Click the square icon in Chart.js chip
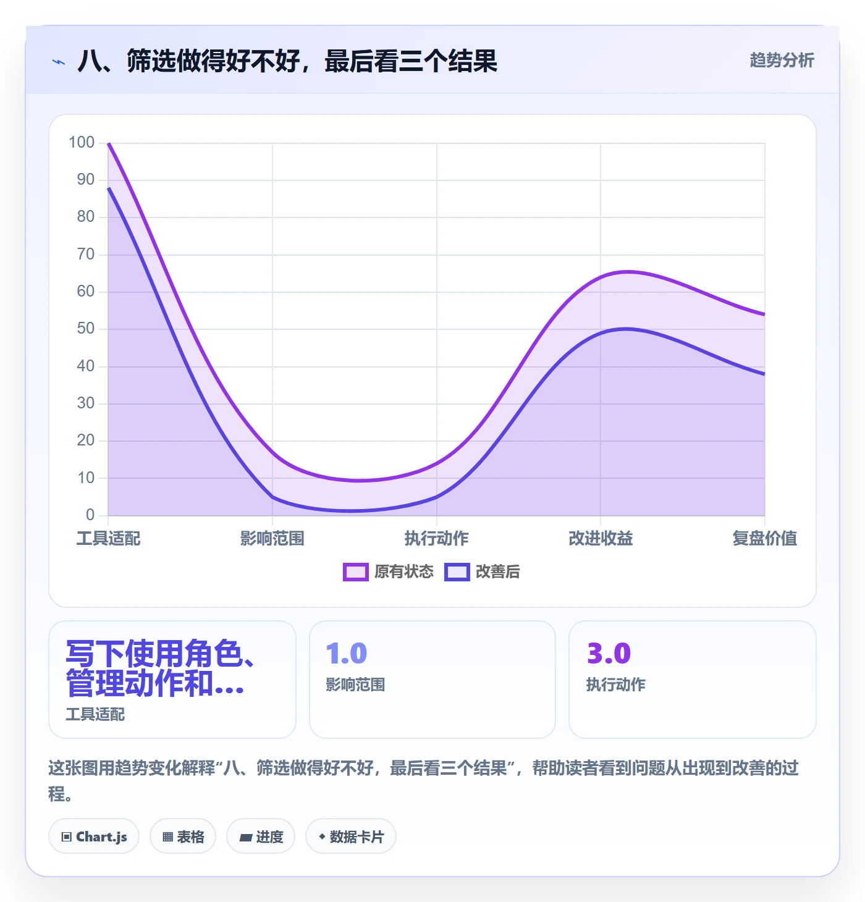Viewport: 865px width, 902px height. pyautogui.click(x=67, y=837)
